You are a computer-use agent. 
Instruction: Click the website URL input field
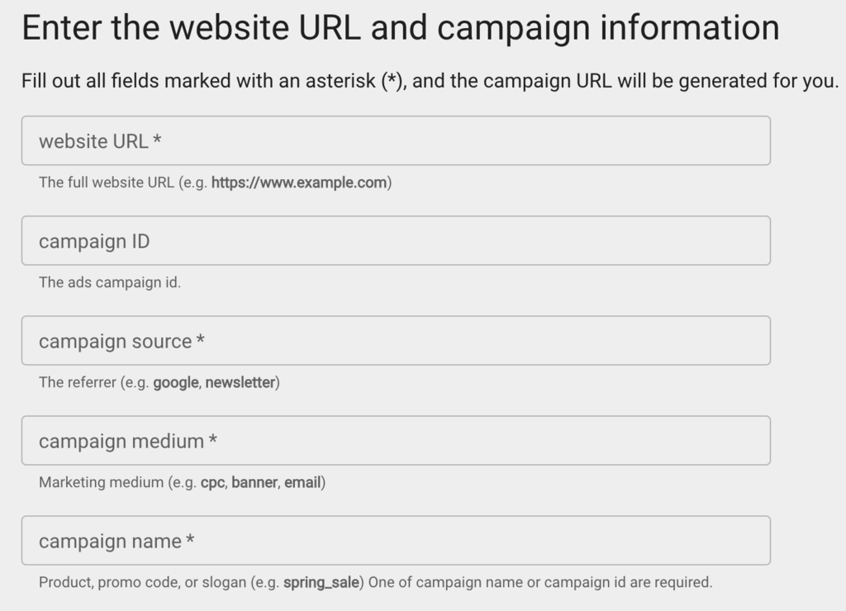[x=396, y=140]
